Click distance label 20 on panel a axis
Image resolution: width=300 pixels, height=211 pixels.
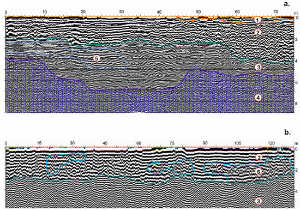[83, 12]
